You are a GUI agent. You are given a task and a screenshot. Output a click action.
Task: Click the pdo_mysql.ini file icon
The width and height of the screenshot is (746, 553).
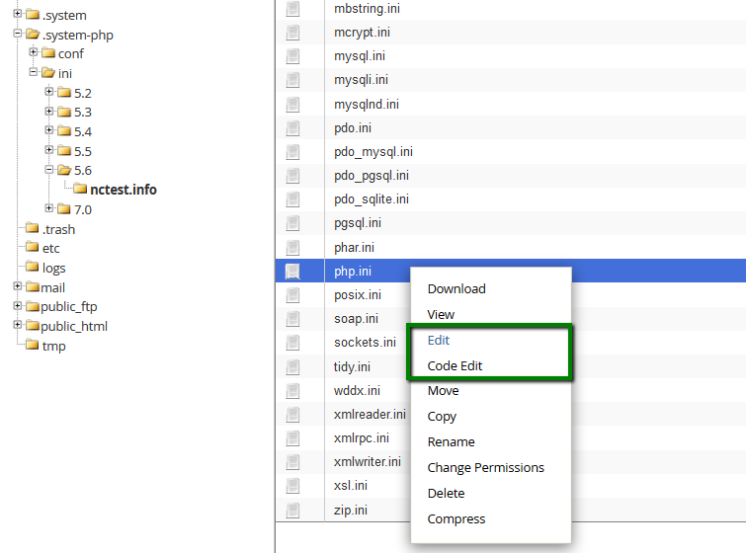click(x=292, y=152)
